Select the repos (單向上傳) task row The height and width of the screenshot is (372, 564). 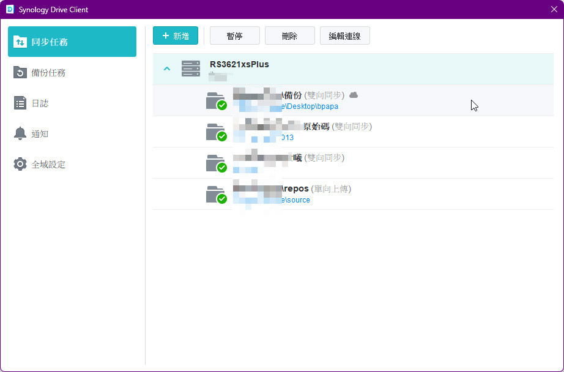[353, 194]
